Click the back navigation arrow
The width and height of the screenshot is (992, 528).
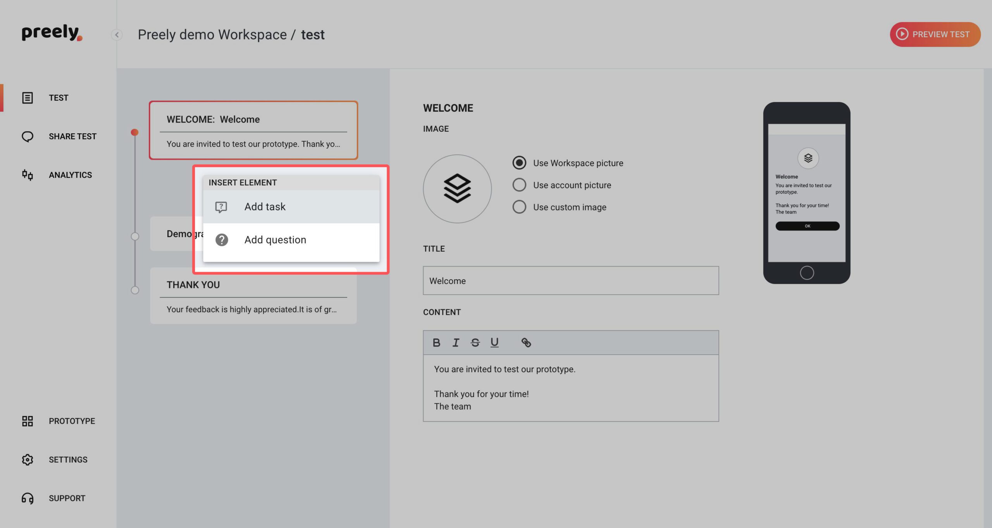point(116,34)
